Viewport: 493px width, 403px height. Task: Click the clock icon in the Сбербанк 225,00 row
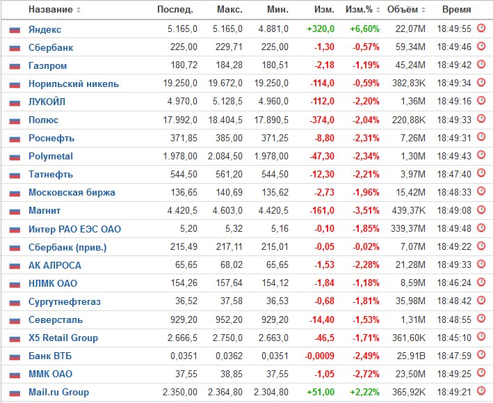coord(481,46)
